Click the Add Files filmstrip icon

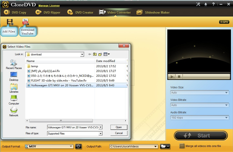pos(10,22)
